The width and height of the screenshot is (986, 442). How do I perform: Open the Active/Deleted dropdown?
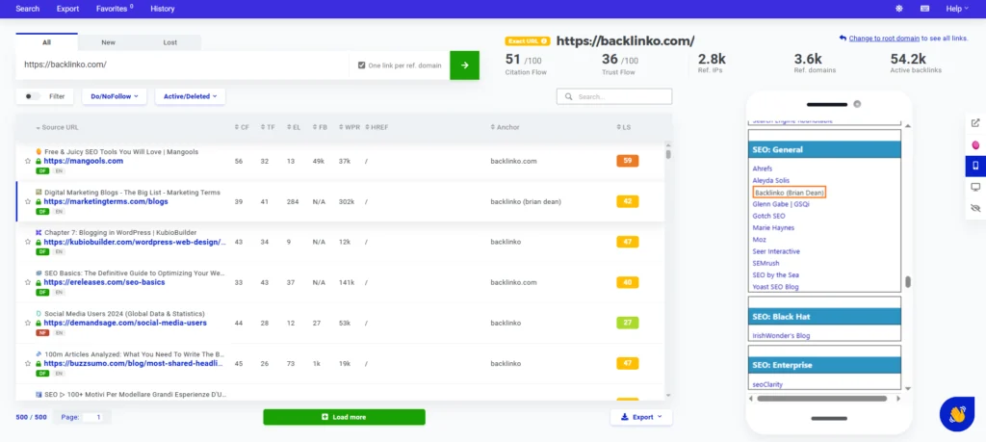(190, 96)
